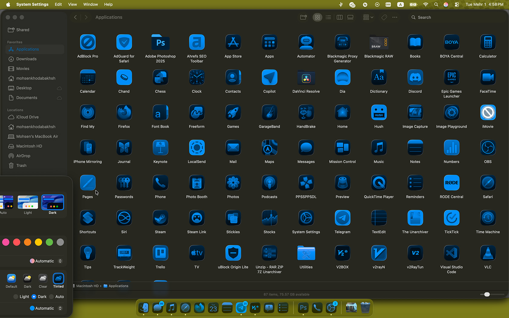Viewport: 509px width, 318px height.
Task: Open the Help menu
Action: (108, 4)
